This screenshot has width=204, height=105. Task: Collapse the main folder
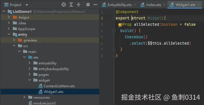click(x=19, y=51)
